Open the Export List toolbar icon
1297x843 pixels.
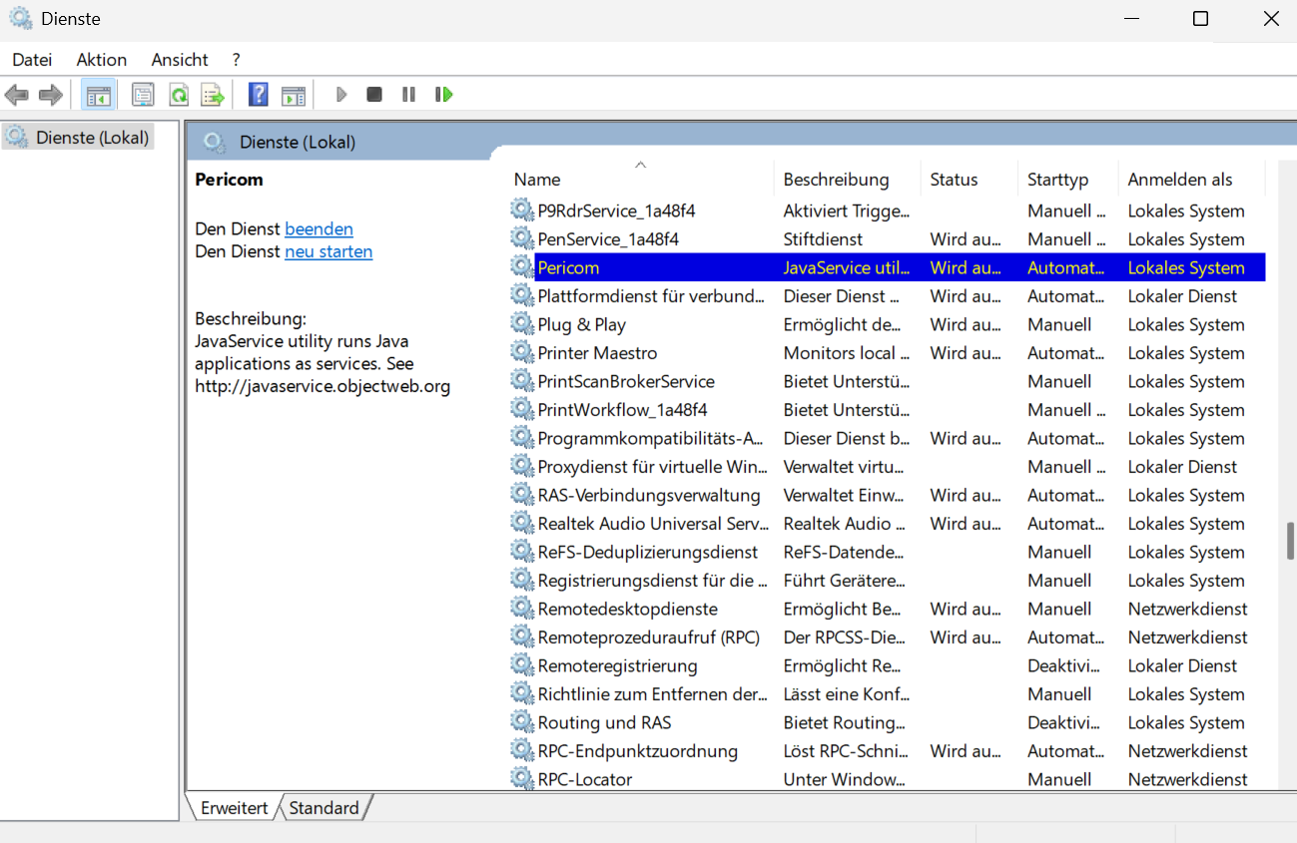[x=213, y=96]
